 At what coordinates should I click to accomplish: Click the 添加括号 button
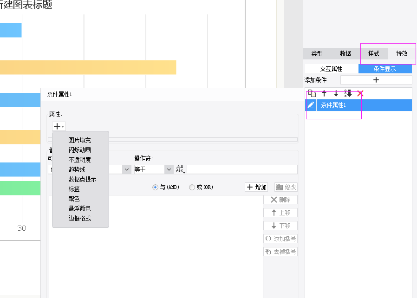click(x=280, y=239)
